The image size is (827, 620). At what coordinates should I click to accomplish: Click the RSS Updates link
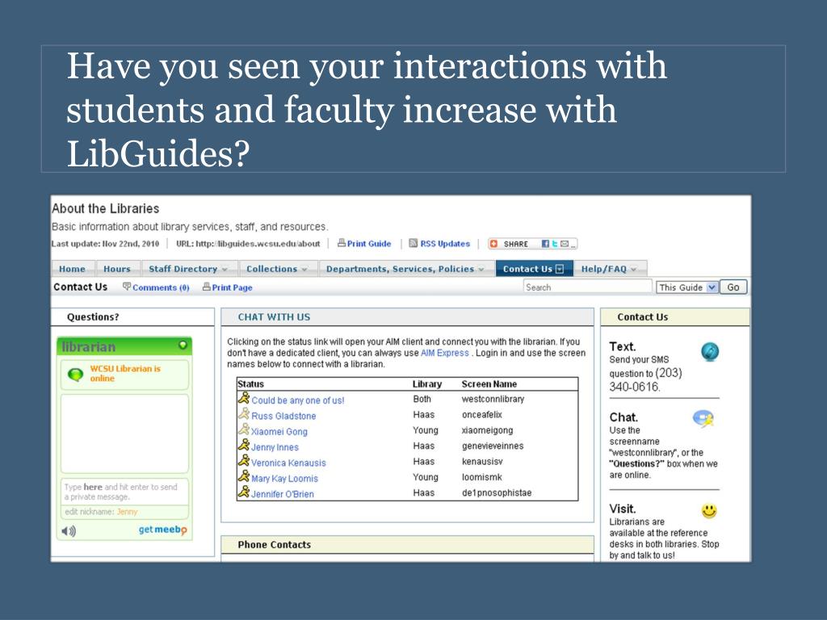coord(445,244)
